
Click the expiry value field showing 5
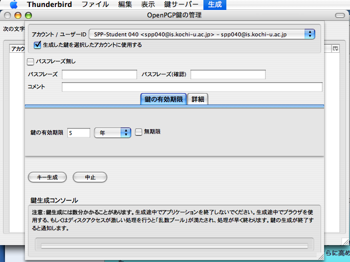79,133
